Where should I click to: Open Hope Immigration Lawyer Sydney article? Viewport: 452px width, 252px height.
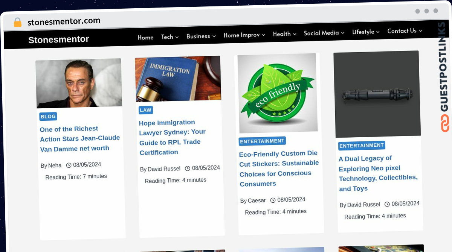click(x=173, y=137)
